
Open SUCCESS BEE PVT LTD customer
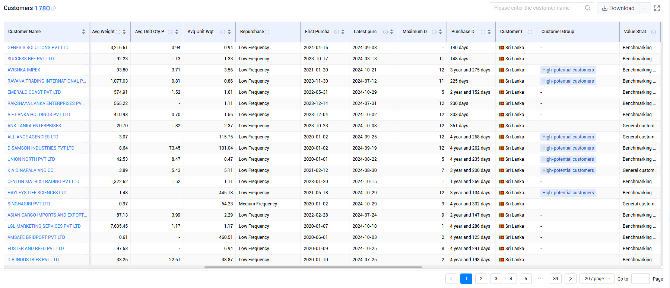pyautogui.click(x=31, y=59)
